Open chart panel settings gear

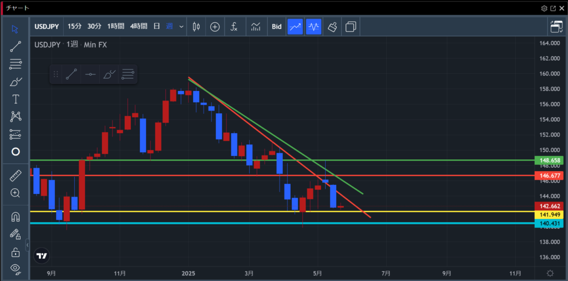(544, 8)
